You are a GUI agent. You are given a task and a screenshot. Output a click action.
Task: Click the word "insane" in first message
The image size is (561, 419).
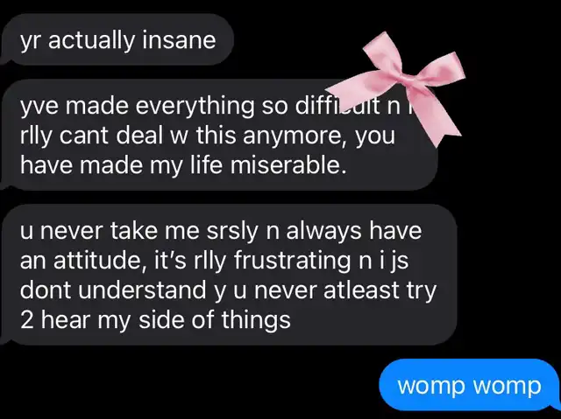[179, 40]
